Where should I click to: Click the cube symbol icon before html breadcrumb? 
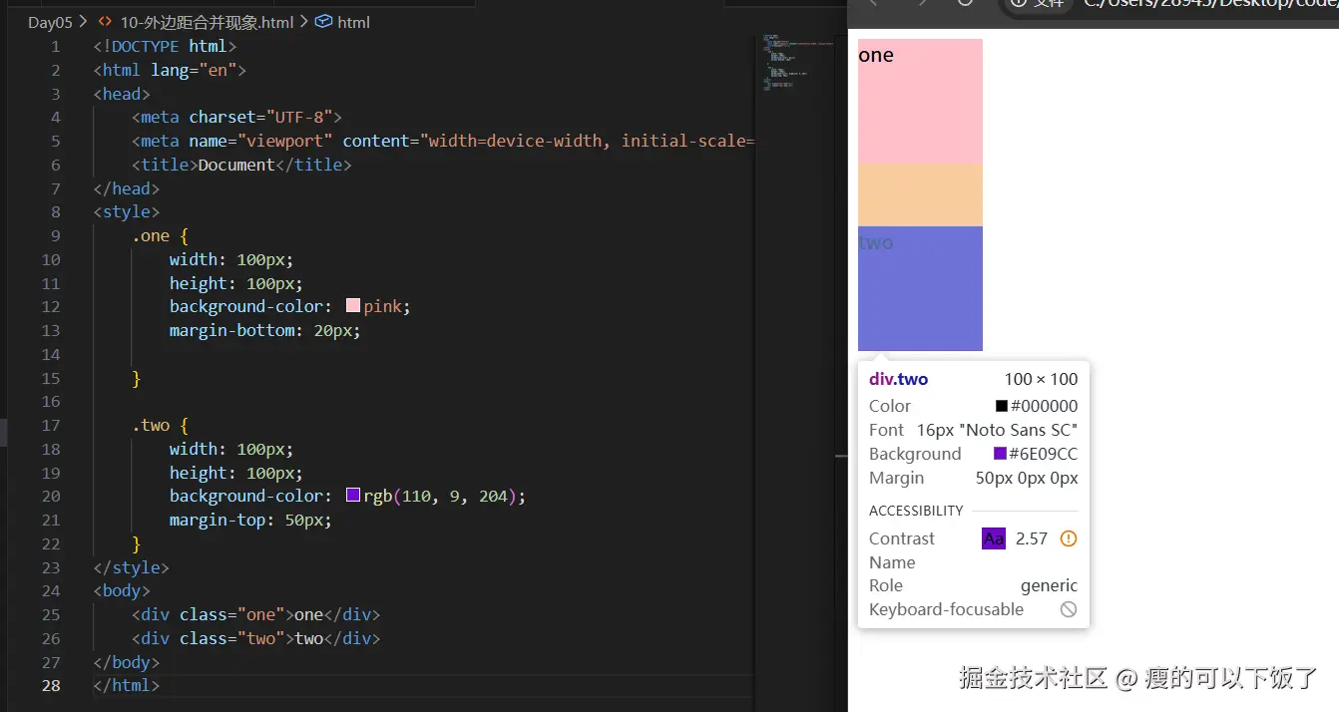coord(323,22)
